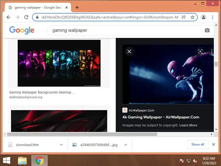Bookmark this tab with the star
Screen dimensions: 221x166
coord(192,17)
